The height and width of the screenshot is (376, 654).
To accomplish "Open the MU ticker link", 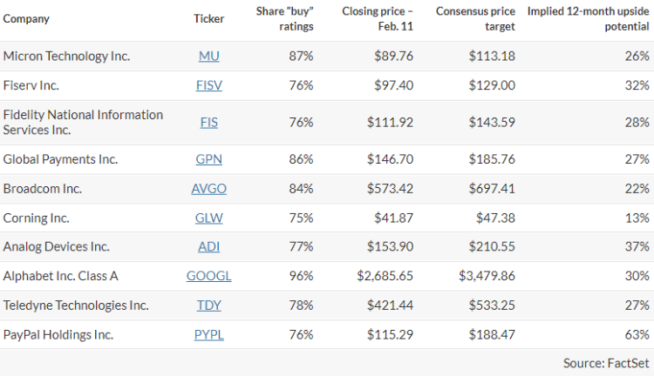I will click(x=208, y=56).
